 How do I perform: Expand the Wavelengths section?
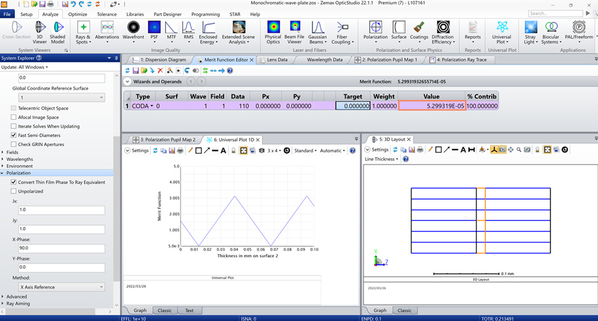20,159
